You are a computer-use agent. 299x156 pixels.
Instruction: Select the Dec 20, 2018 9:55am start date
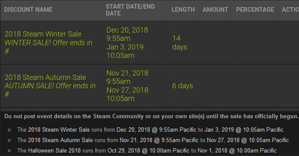(x=127, y=34)
